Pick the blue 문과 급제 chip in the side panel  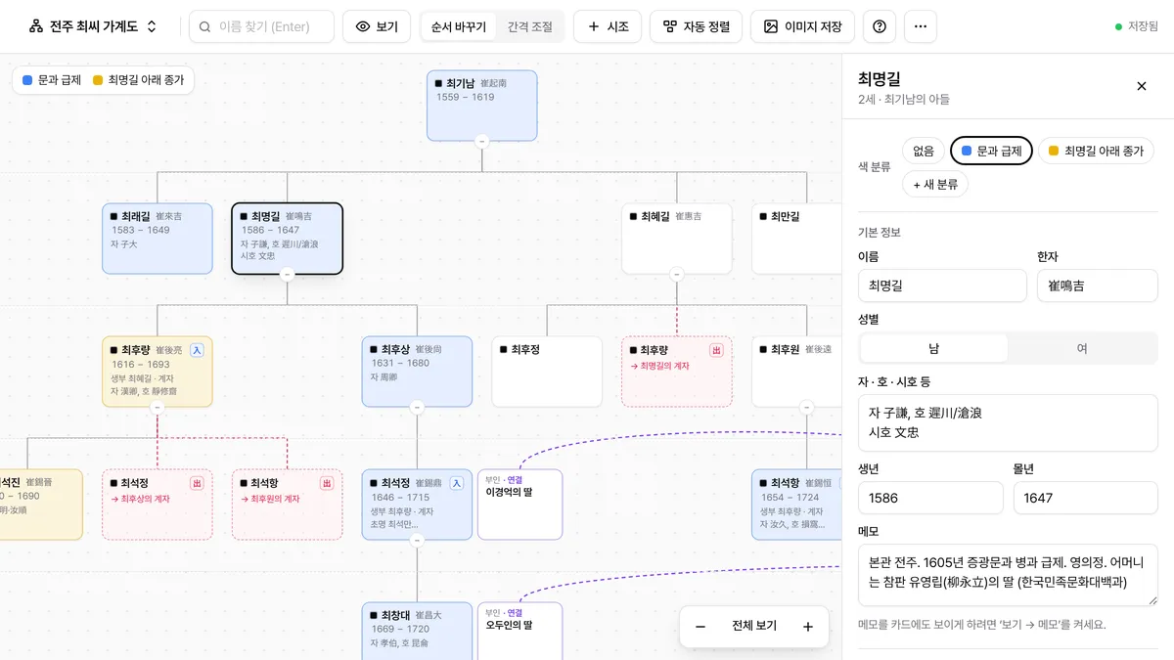991,151
